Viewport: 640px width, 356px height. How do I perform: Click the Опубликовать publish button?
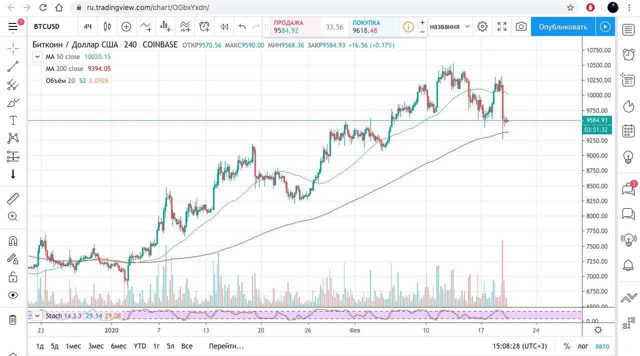click(563, 27)
